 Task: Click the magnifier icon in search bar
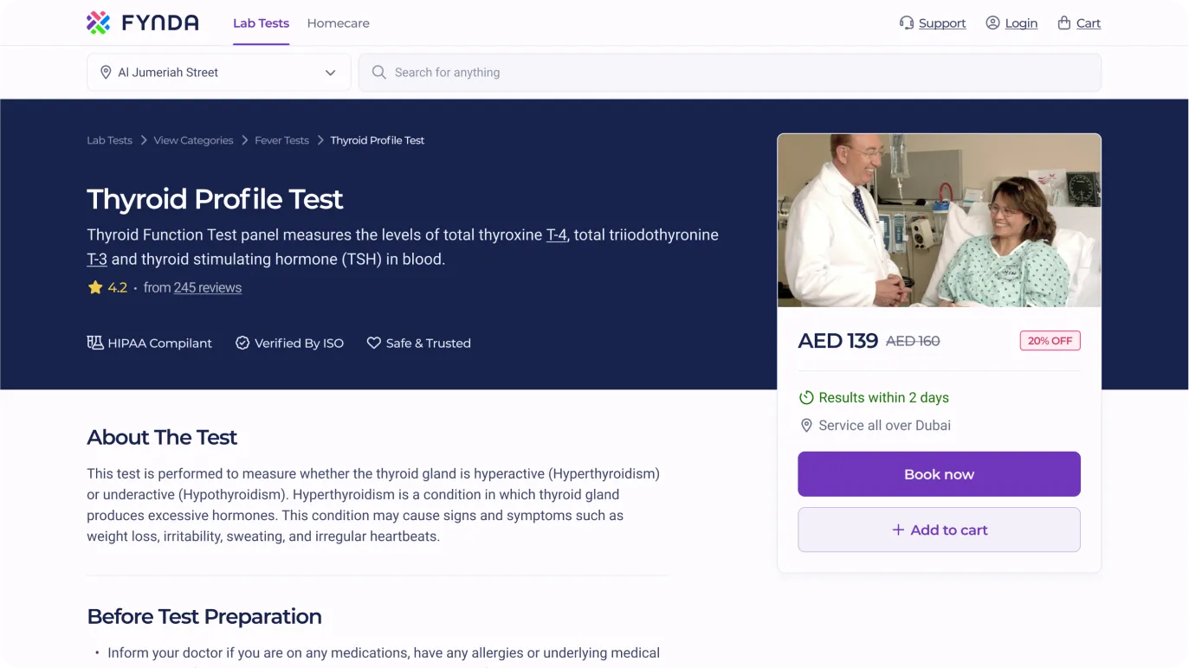tap(378, 73)
